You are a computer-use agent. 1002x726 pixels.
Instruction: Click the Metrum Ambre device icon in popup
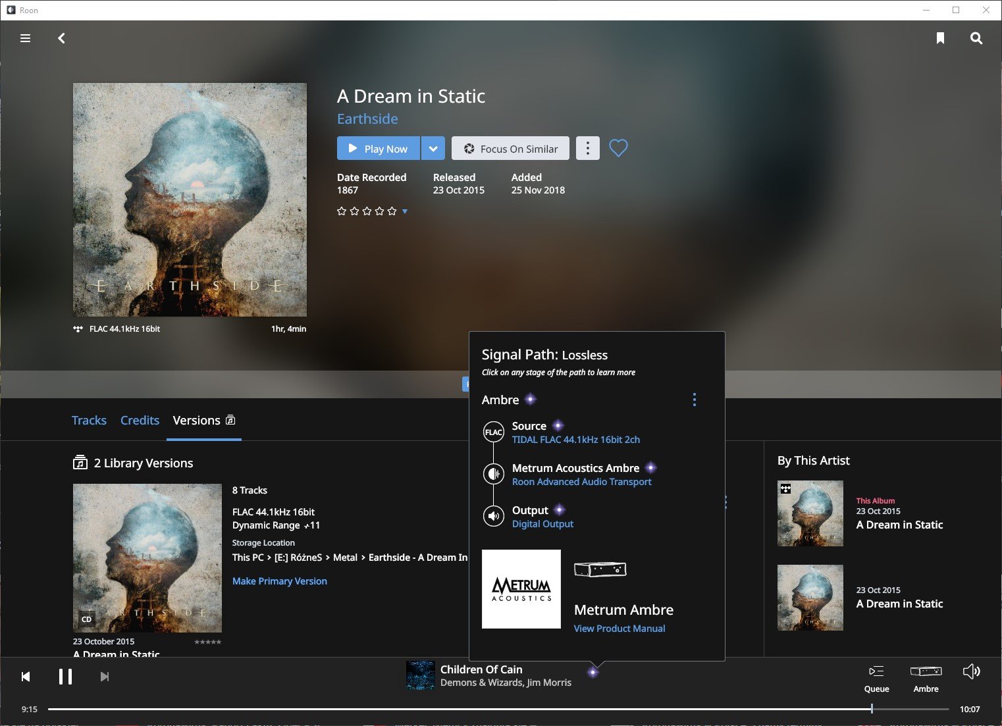click(600, 569)
